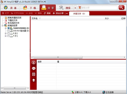This screenshot has height=94, width=127.
Task: Click the 刷新 (Refresh) toolbar button
Action: pyautogui.click(x=47, y=13)
